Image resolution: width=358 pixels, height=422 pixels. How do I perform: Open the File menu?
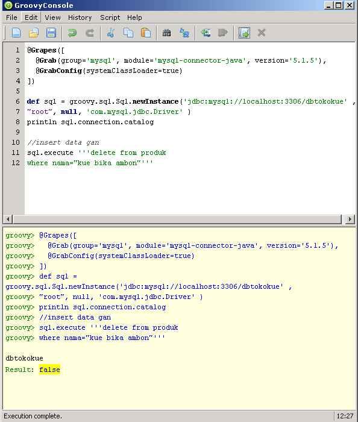[x=11, y=17]
